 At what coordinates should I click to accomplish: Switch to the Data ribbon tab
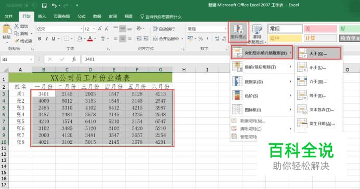coord(97,17)
